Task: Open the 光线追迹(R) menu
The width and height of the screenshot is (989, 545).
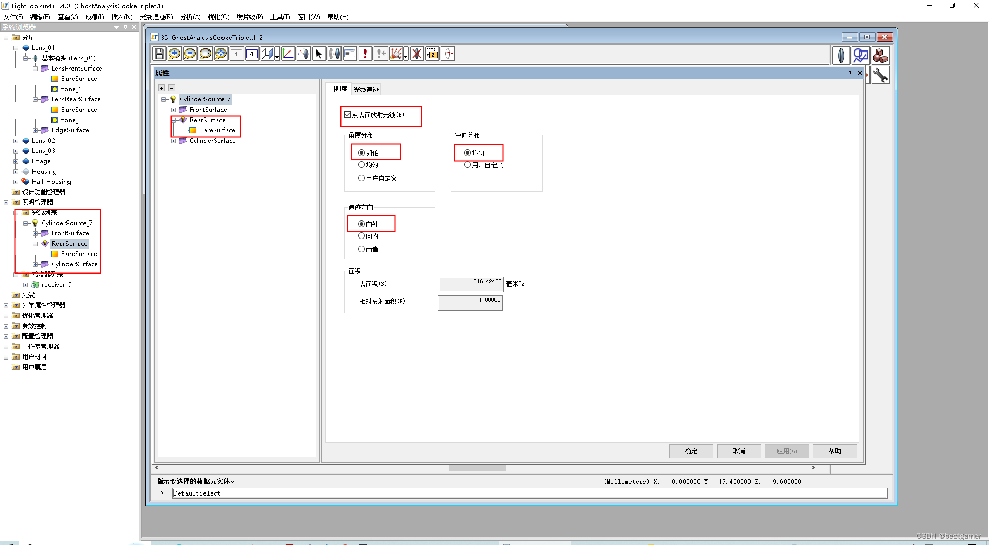Action: [x=156, y=16]
